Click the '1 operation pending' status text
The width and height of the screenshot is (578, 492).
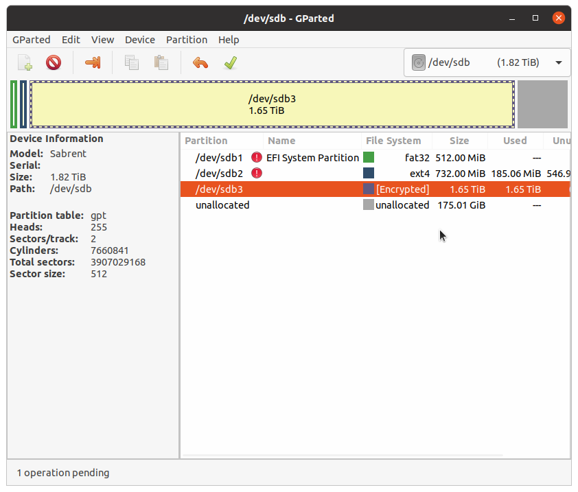63,473
